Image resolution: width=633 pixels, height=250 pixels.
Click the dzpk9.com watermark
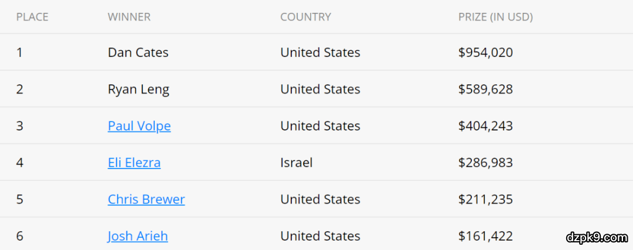point(597,237)
